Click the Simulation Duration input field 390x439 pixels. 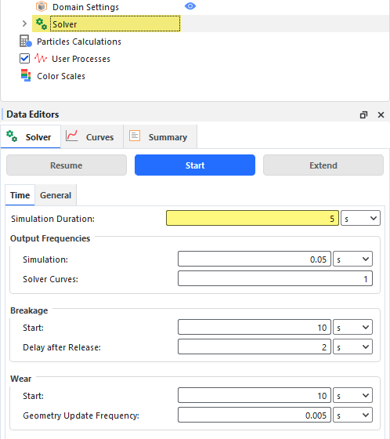(x=252, y=218)
